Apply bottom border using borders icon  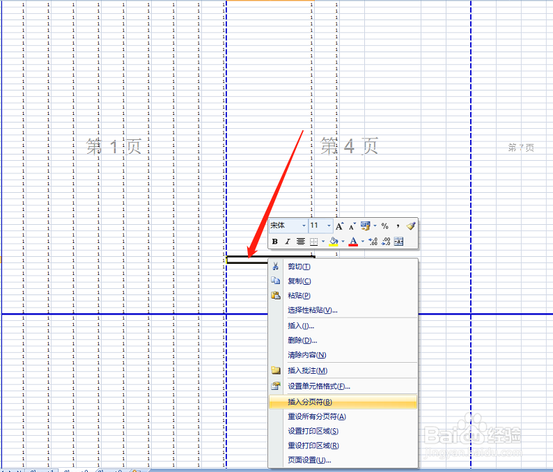[313, 242]
